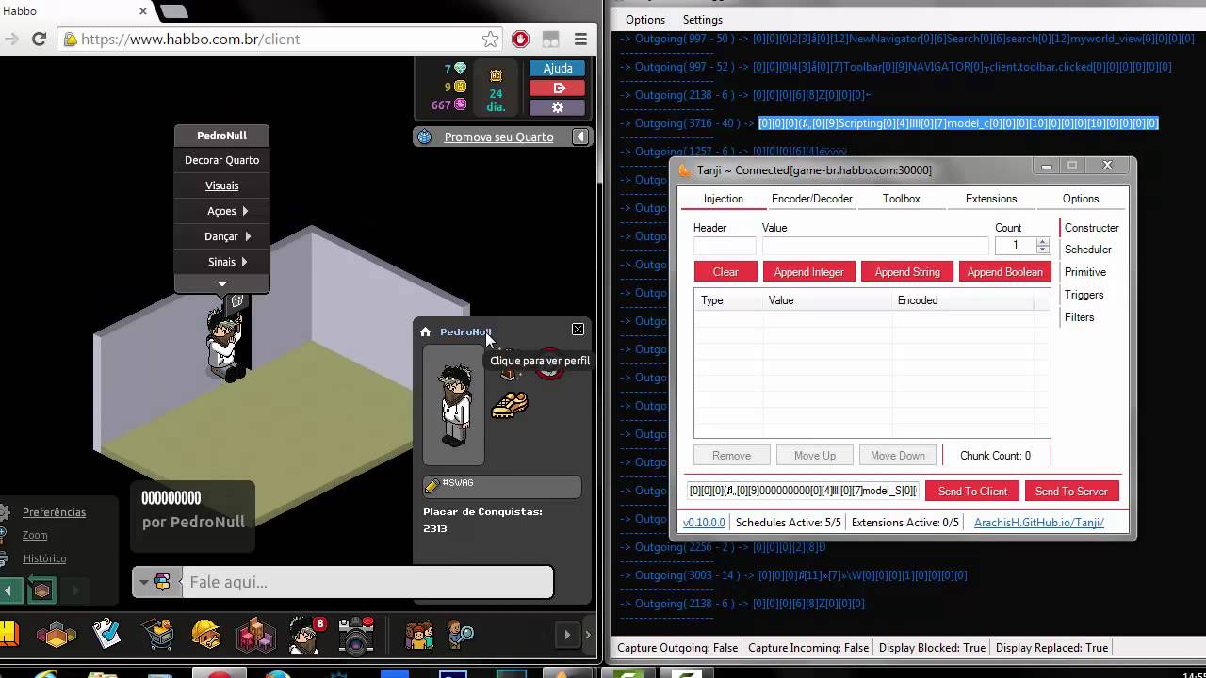
Task: Open the Habbo navigator rooms icon
Action: (56, 636)
